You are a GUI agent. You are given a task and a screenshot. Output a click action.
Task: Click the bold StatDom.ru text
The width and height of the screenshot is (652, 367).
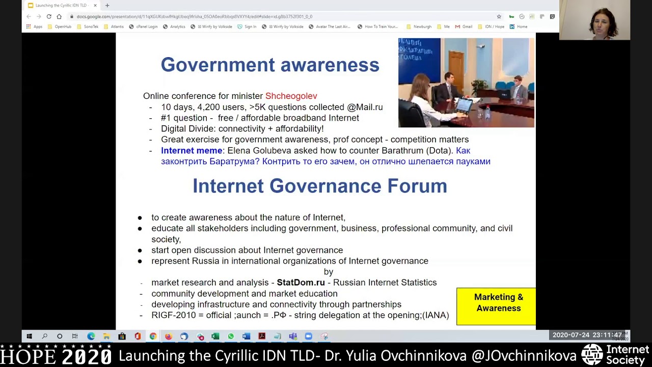[x=301, y=282]
